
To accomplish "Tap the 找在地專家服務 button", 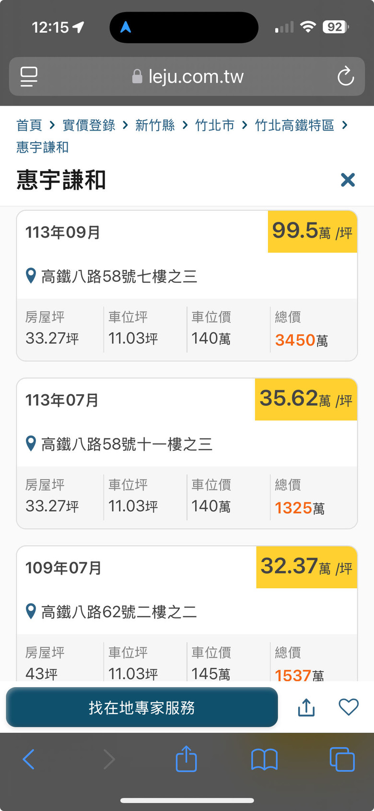I will [x=142, y=707].
